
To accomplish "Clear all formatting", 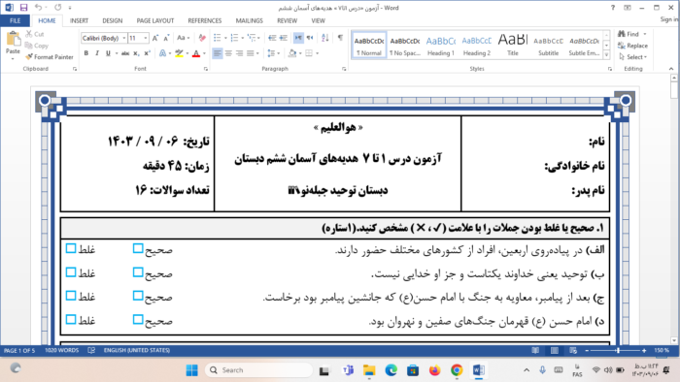I will [x=202, y=38].
